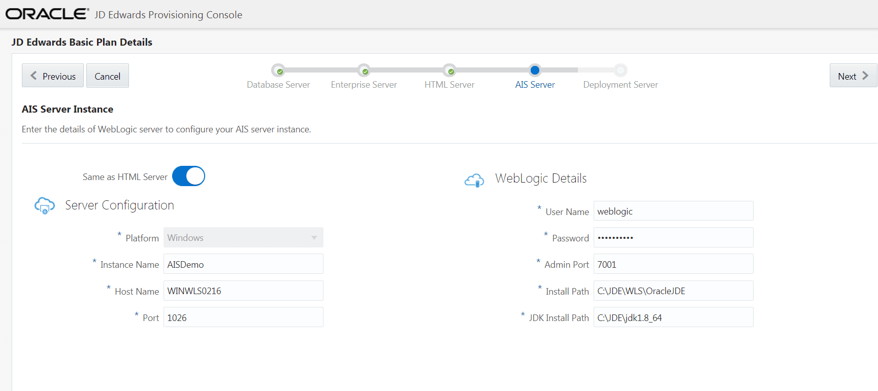Click the JD Edwards Basic Plan Details heading
The height and width of the screenshot is (391, 878).
coord(82,42)
